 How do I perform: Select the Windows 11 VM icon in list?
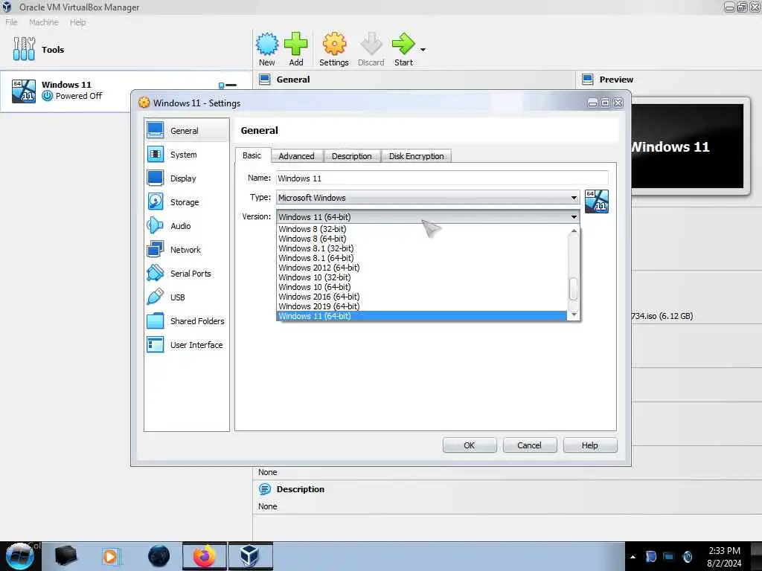[x=24, y=91]
